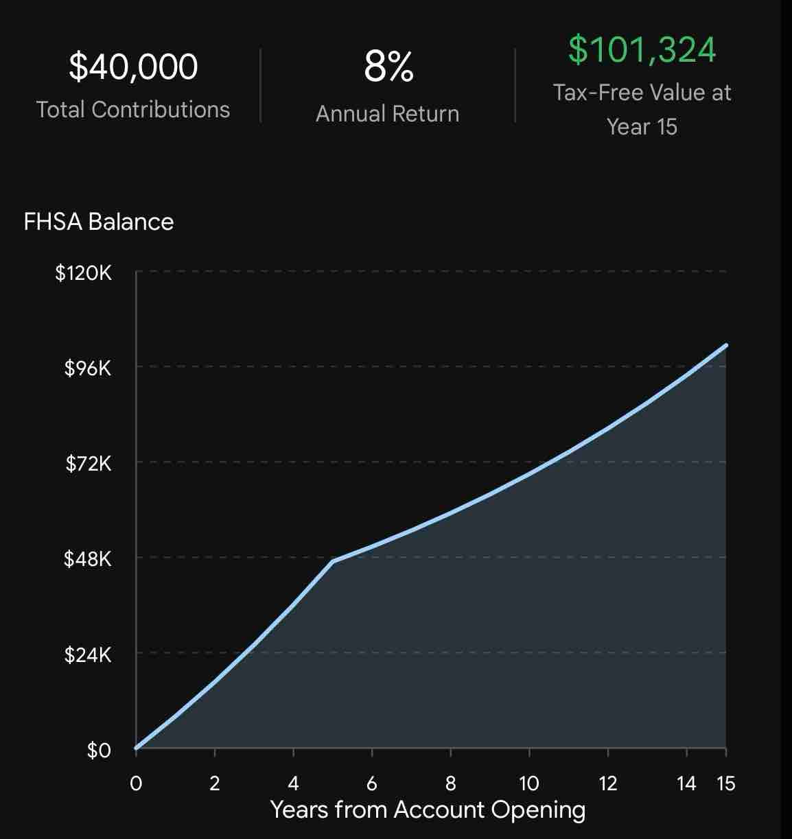792x839 pixels.
Task: Select the Tax-Free Value at Year 15 label
Action: [642, 110]
